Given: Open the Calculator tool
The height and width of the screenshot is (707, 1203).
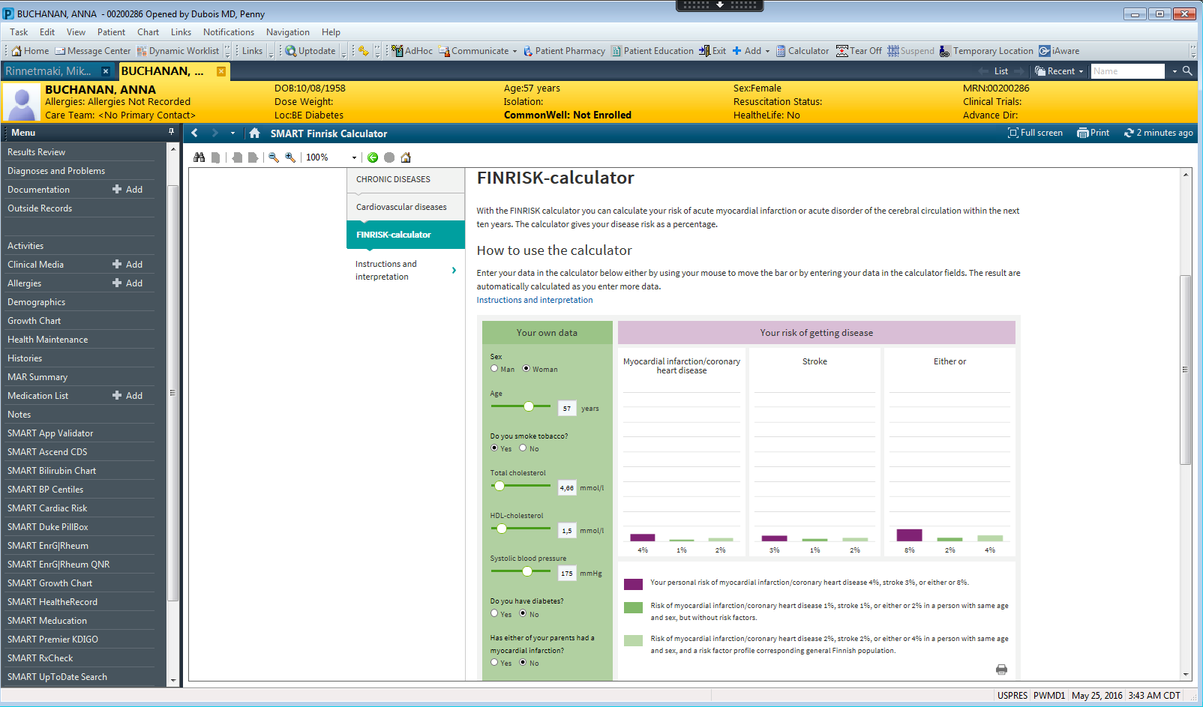Looking at the screenshot, I should [802, 51].
